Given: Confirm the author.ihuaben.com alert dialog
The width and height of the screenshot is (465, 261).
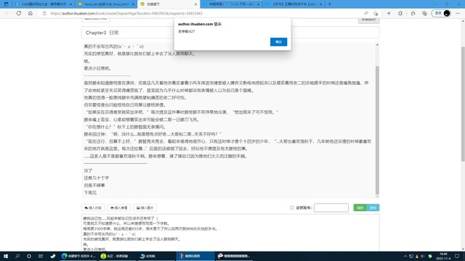Looking at the screenshot, I should point(278,42).
